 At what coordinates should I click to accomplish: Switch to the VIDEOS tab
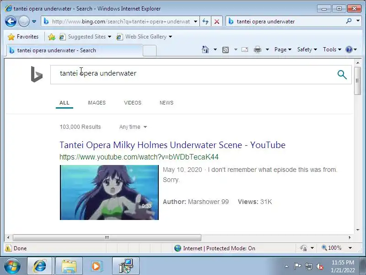click(133, 103)
